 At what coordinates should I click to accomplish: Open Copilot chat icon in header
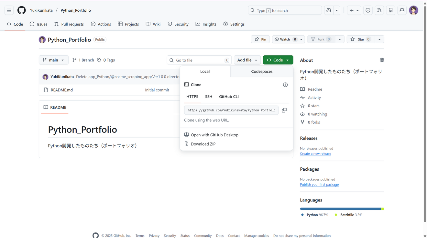point(329,10)
